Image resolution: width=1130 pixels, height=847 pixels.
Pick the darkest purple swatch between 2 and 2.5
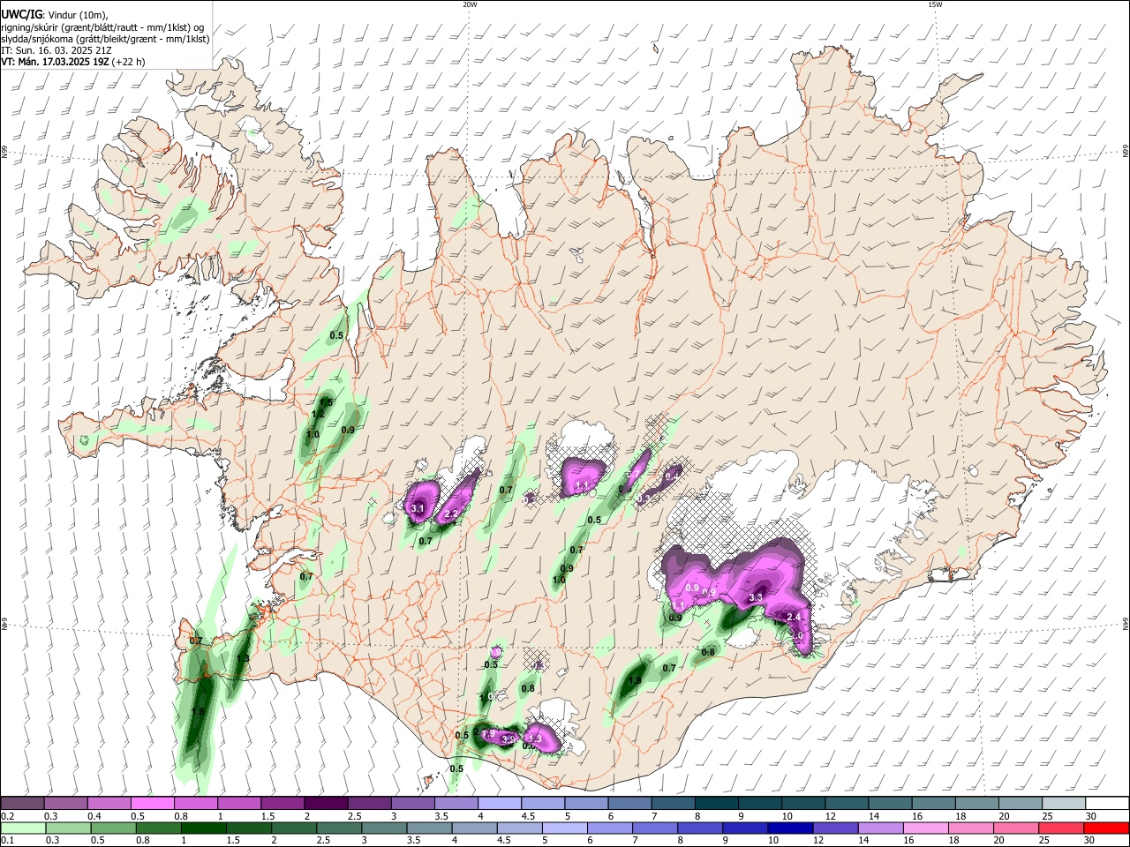(325, 804)
